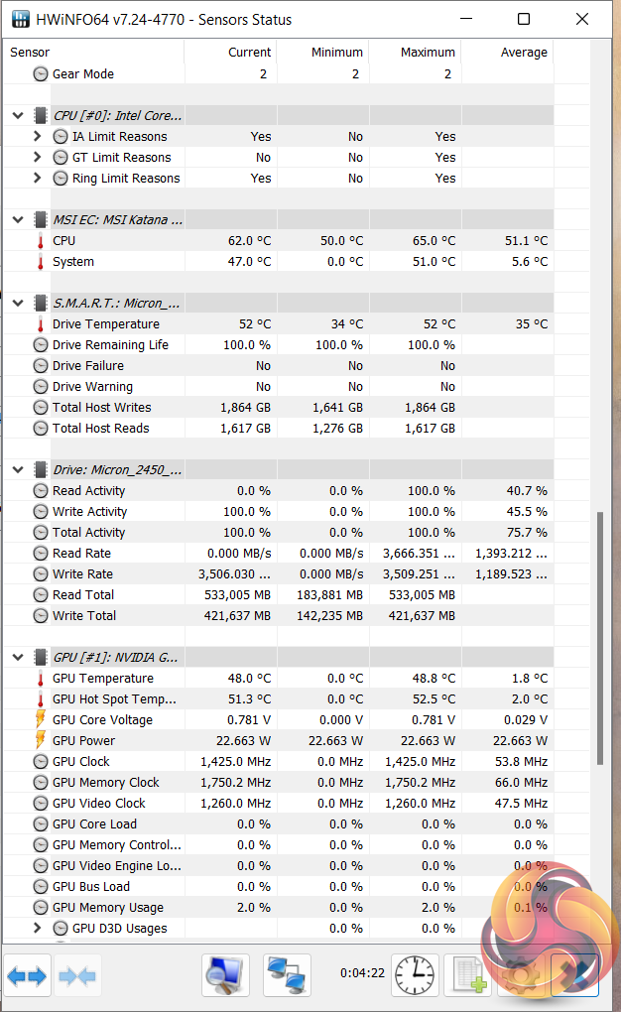The width and height of the screenshot is (621, 1012).
Task: Expand the GT Limit Reasons row
Action: click(x=38, y=158)
